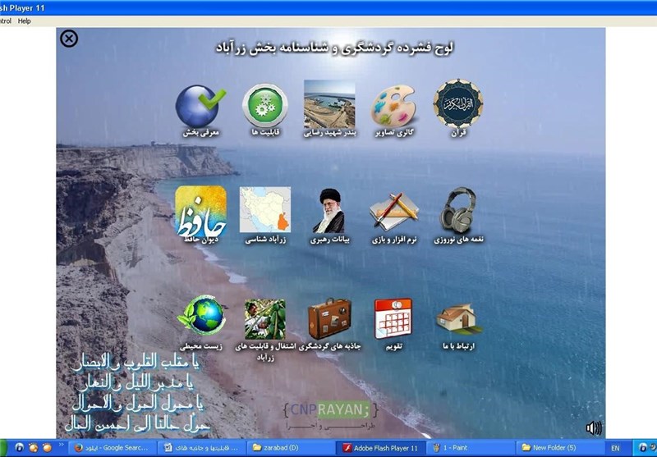Open the calendar icon
The width and height of the screenshot is (657, 457).
tap(393, 318)
